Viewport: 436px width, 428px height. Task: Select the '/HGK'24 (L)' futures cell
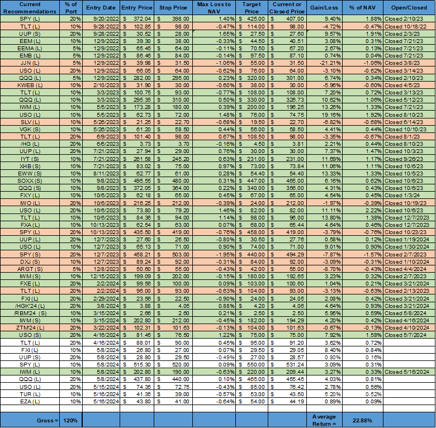pyautogui.click(x=30, y=306)
